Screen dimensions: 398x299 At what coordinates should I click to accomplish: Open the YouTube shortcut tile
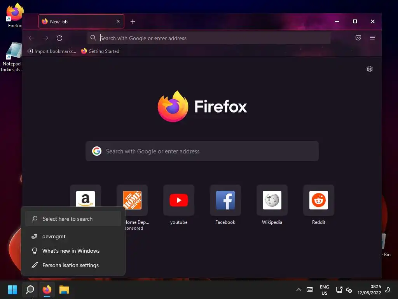pos(179,200)
